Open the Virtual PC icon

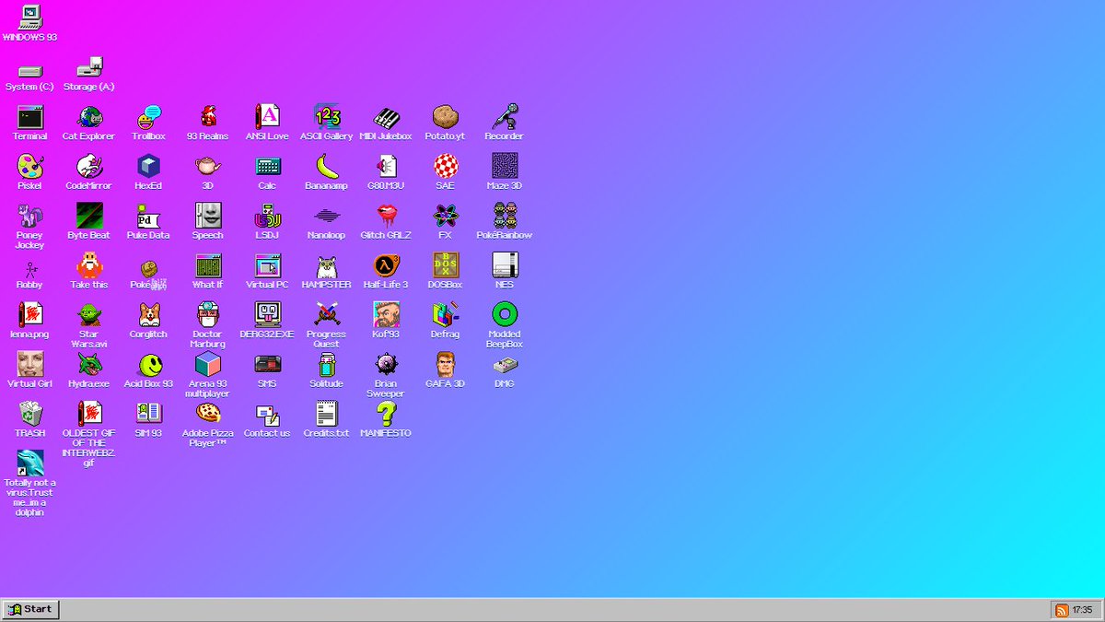click(267, 265)
